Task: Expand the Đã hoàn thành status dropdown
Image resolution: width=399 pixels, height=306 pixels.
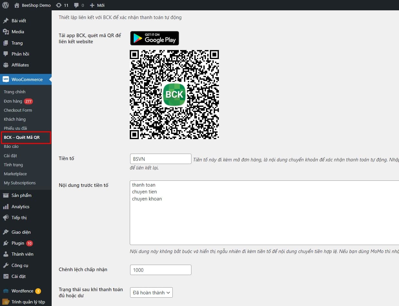Action: click(x=151, y=292)
